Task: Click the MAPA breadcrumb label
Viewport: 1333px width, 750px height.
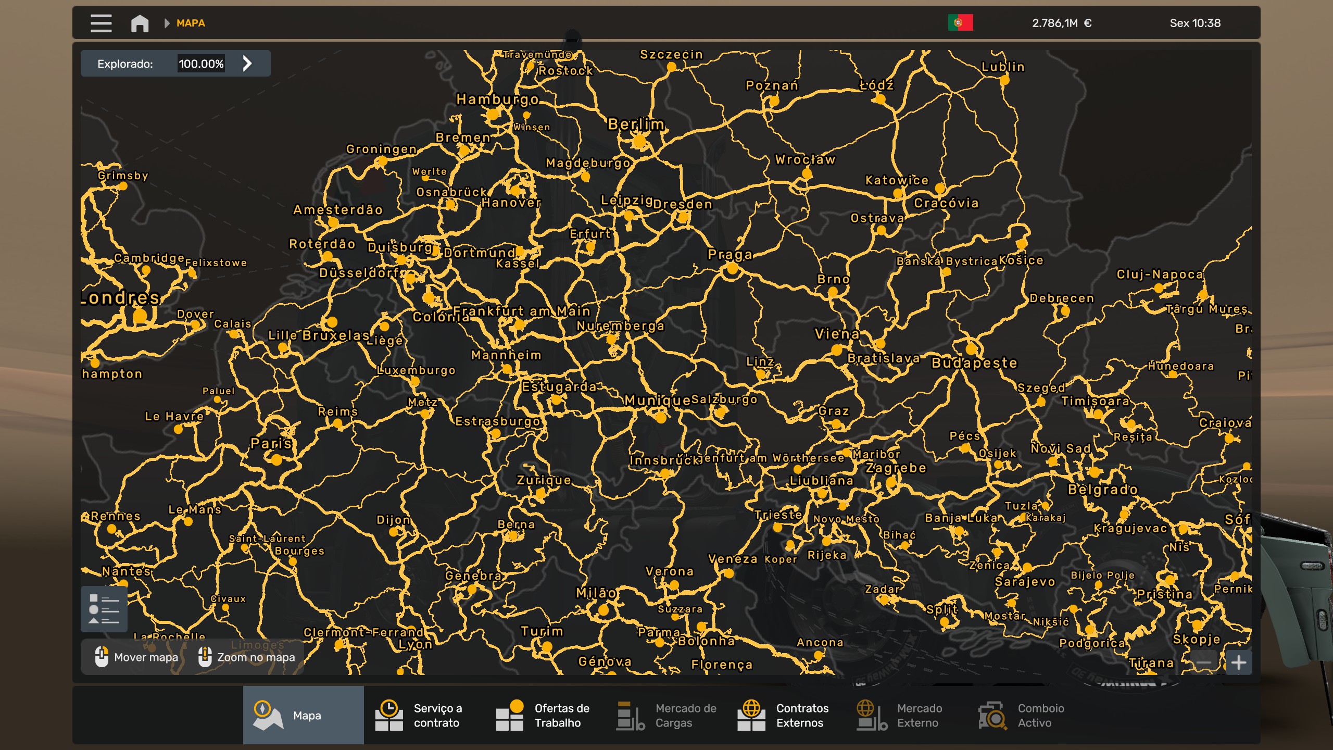Action: [191, 23]
